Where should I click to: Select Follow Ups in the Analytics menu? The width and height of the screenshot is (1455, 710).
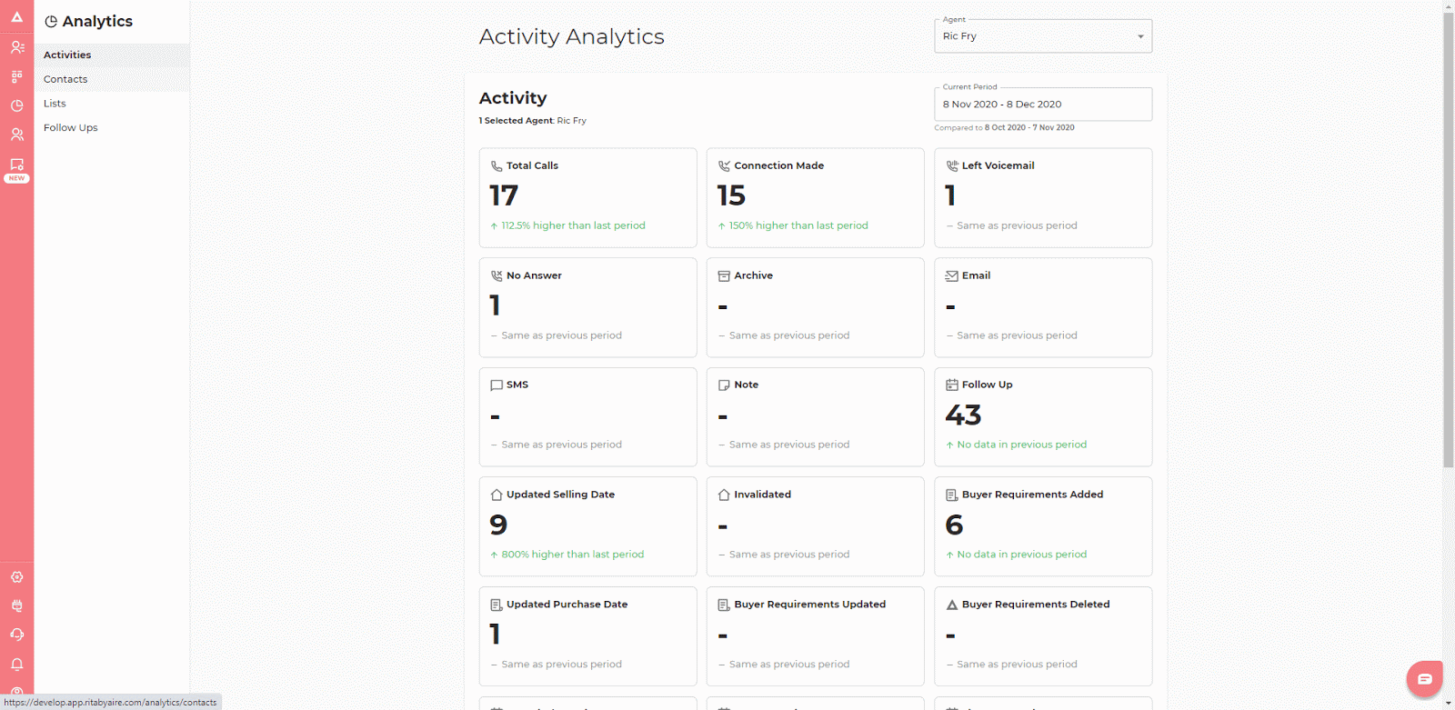pyautogui.click(x=112, y=127)
